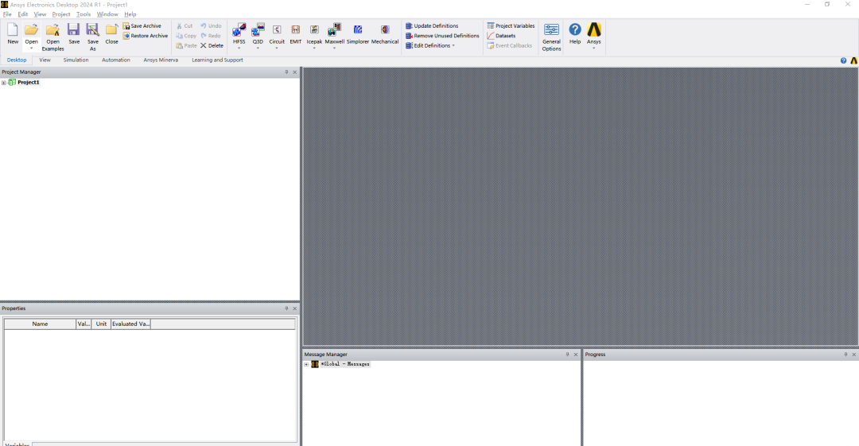Open the dropdown arrow under Maxwell
859x446 pixels.
[334, 48]
